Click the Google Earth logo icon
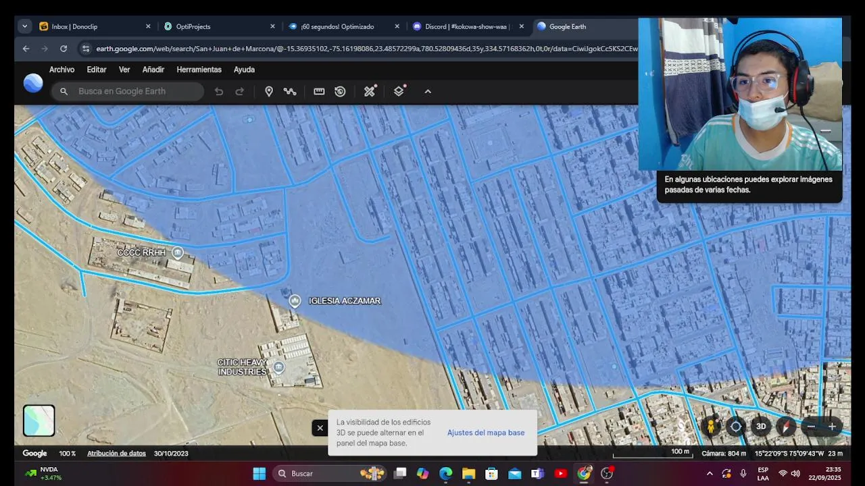The image size is (865, 486). click(x=33, y=83)
